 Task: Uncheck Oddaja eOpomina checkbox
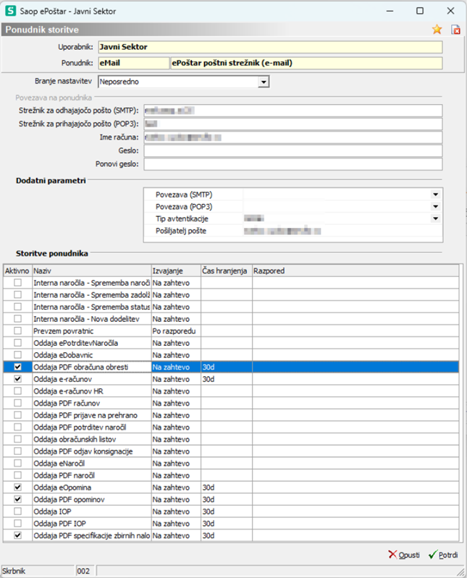coord(17,488)
